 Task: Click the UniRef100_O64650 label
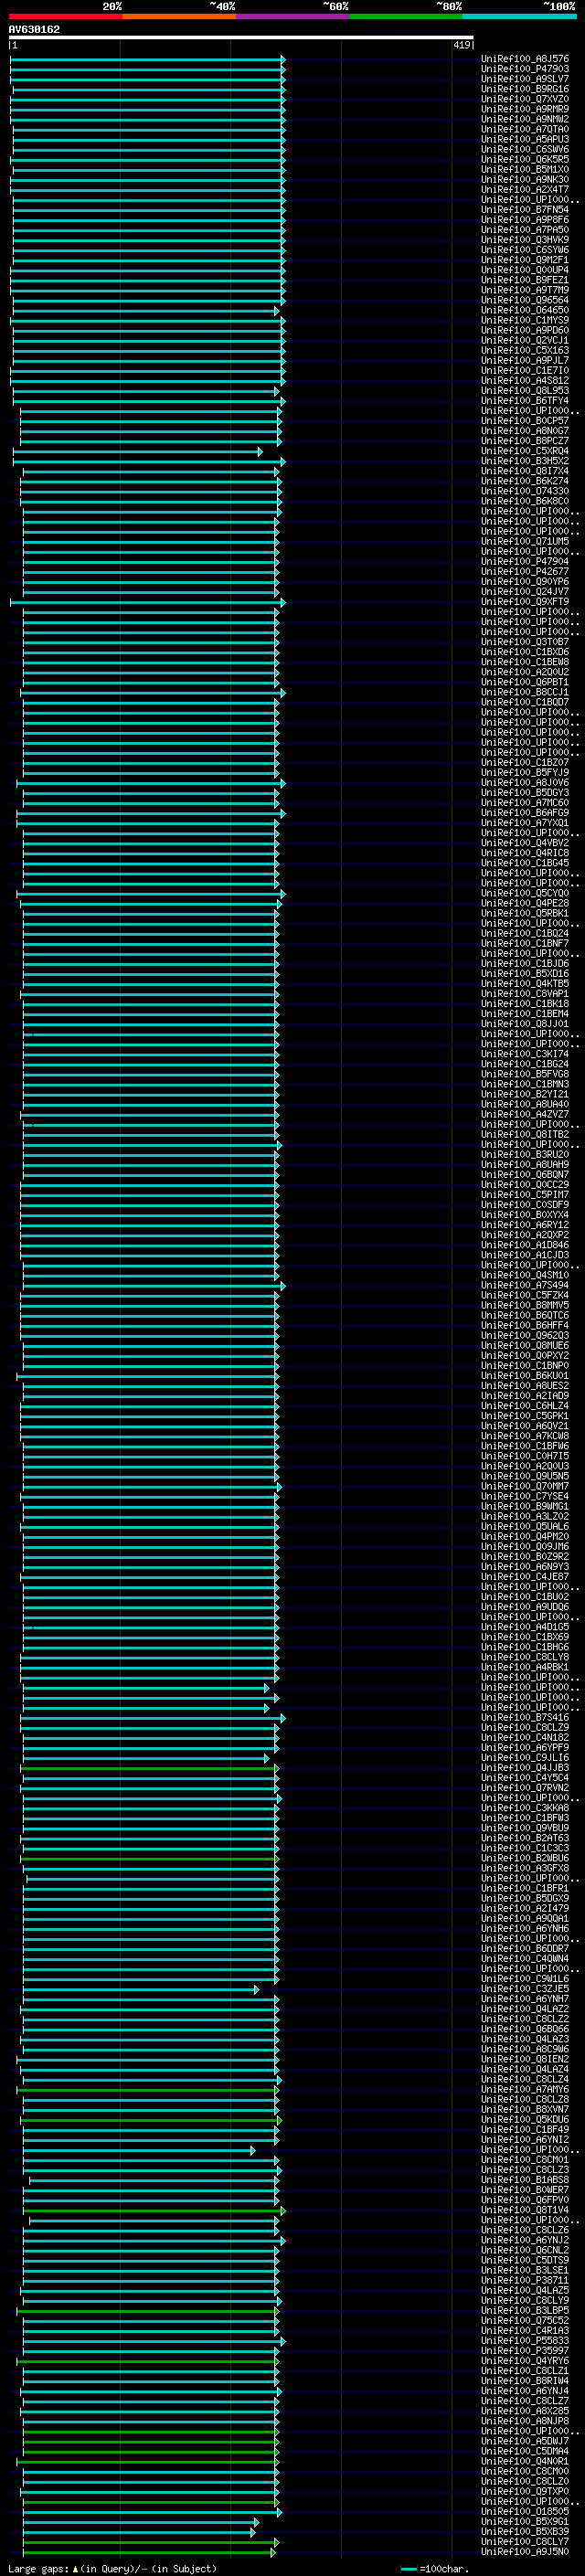525,310
